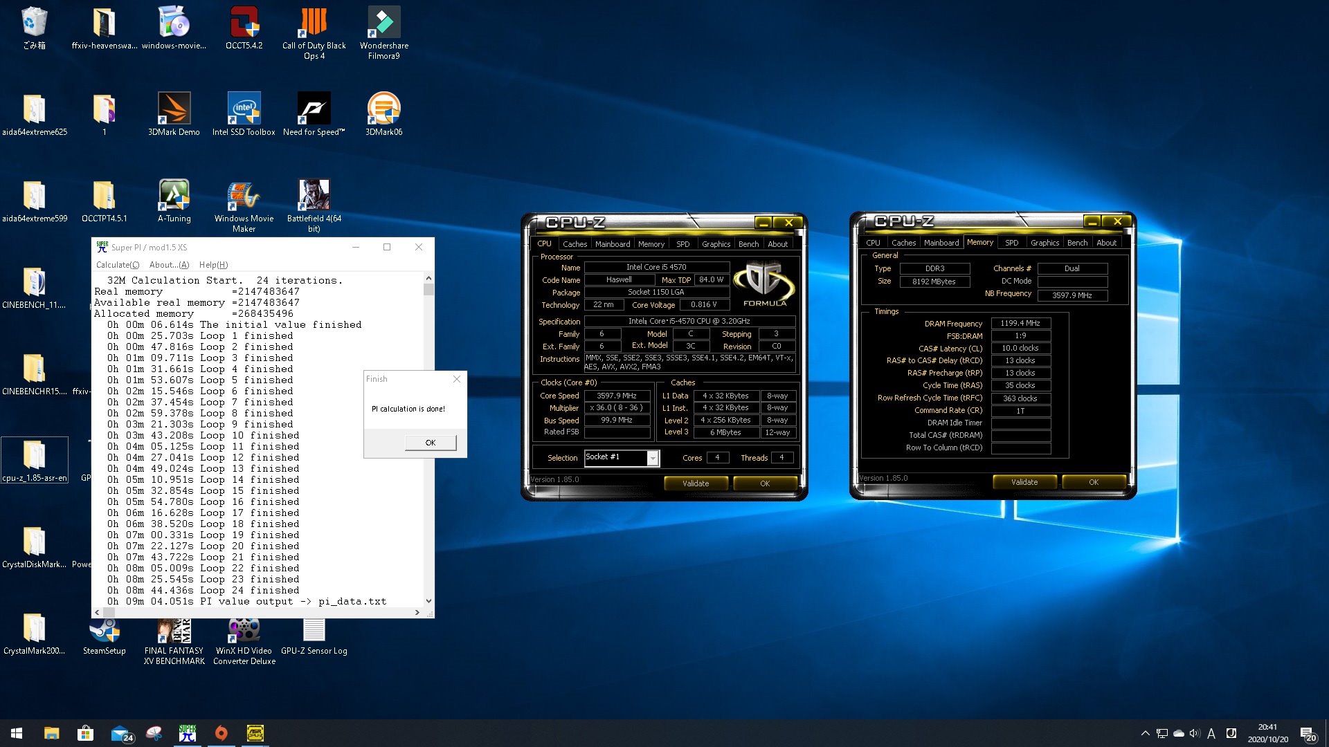Open the OCCTPT4.5.1 folder icon

click(104, 201)
